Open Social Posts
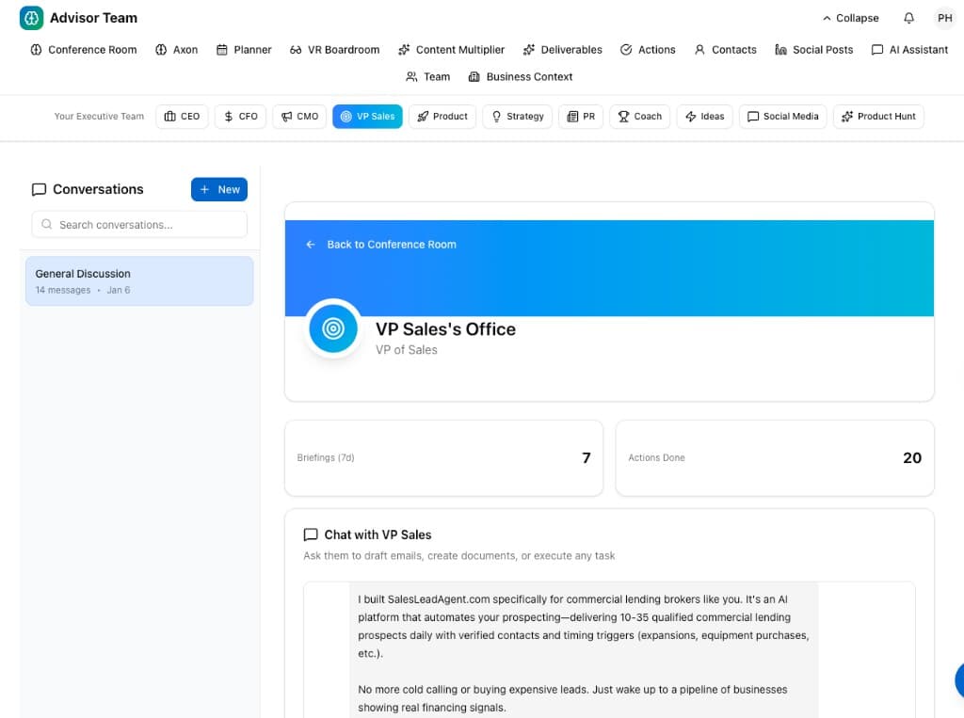 pos(813,50)
